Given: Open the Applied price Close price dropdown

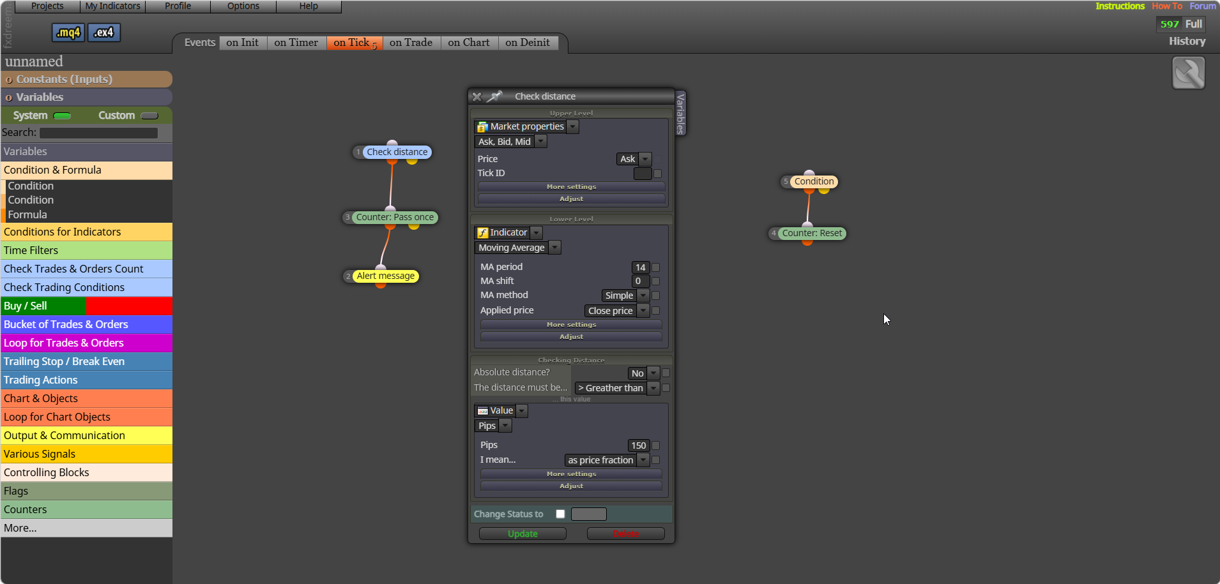Looking at the screenshot, I should click(x=643, y=311).
